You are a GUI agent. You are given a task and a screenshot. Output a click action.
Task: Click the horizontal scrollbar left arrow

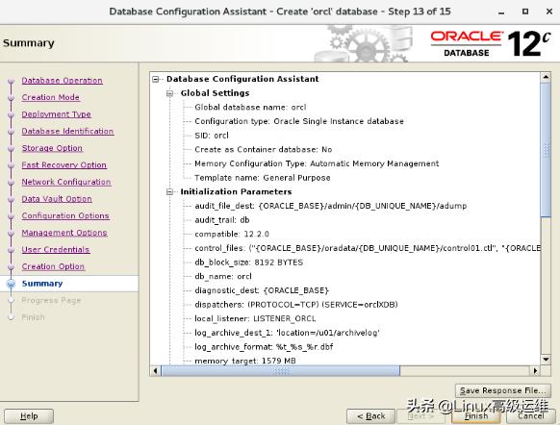coord(155,371)
